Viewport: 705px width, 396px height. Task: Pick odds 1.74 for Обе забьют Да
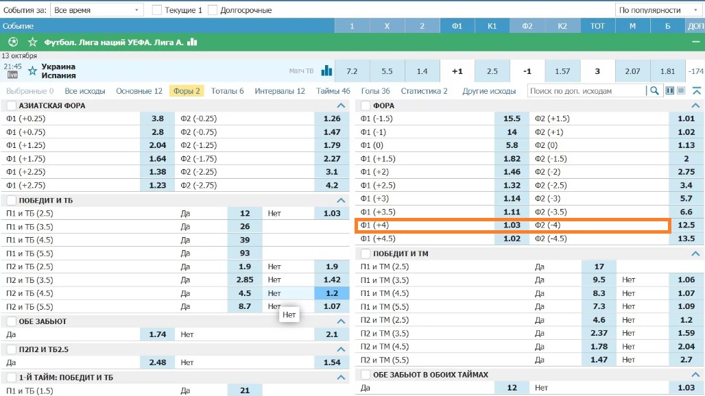coord(157,334)
